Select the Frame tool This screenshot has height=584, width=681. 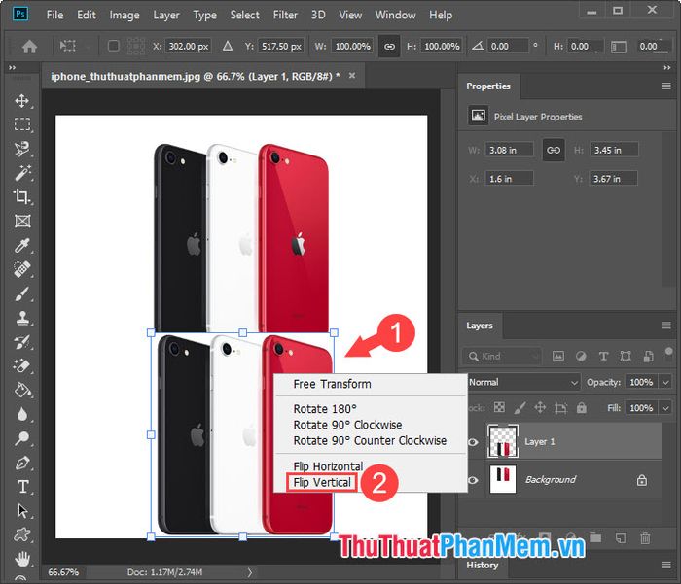pos(21,221)
